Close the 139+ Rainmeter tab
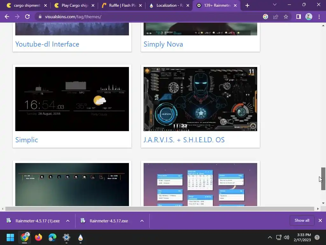The height and width of the screenshot is (245, 326). (x=235, y=5)
